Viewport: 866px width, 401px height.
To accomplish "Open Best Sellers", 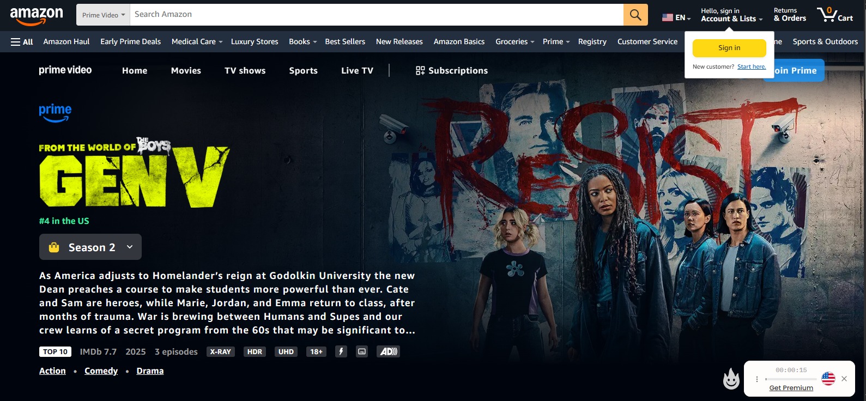I will pyautogui.click(x=345, y=41).
